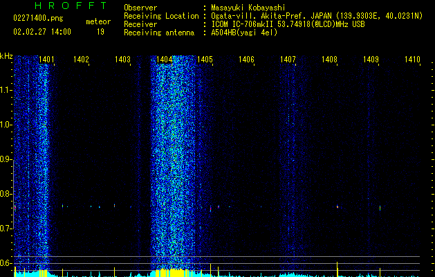Viewport: 435px width, 277px height.
Task: Click the date stamp 02.02.27 14:00
Action: pos(42,32)
